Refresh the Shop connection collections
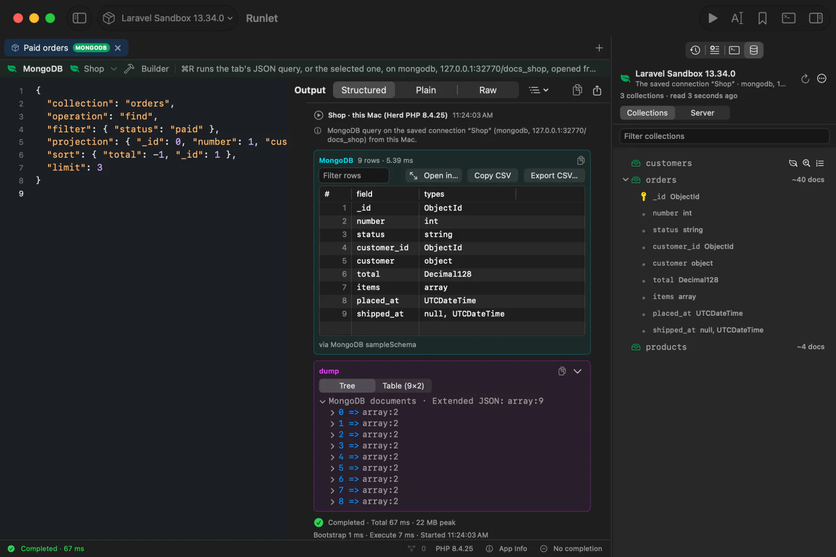The height and width of the screenshot is (557, 836). [805, 79]
